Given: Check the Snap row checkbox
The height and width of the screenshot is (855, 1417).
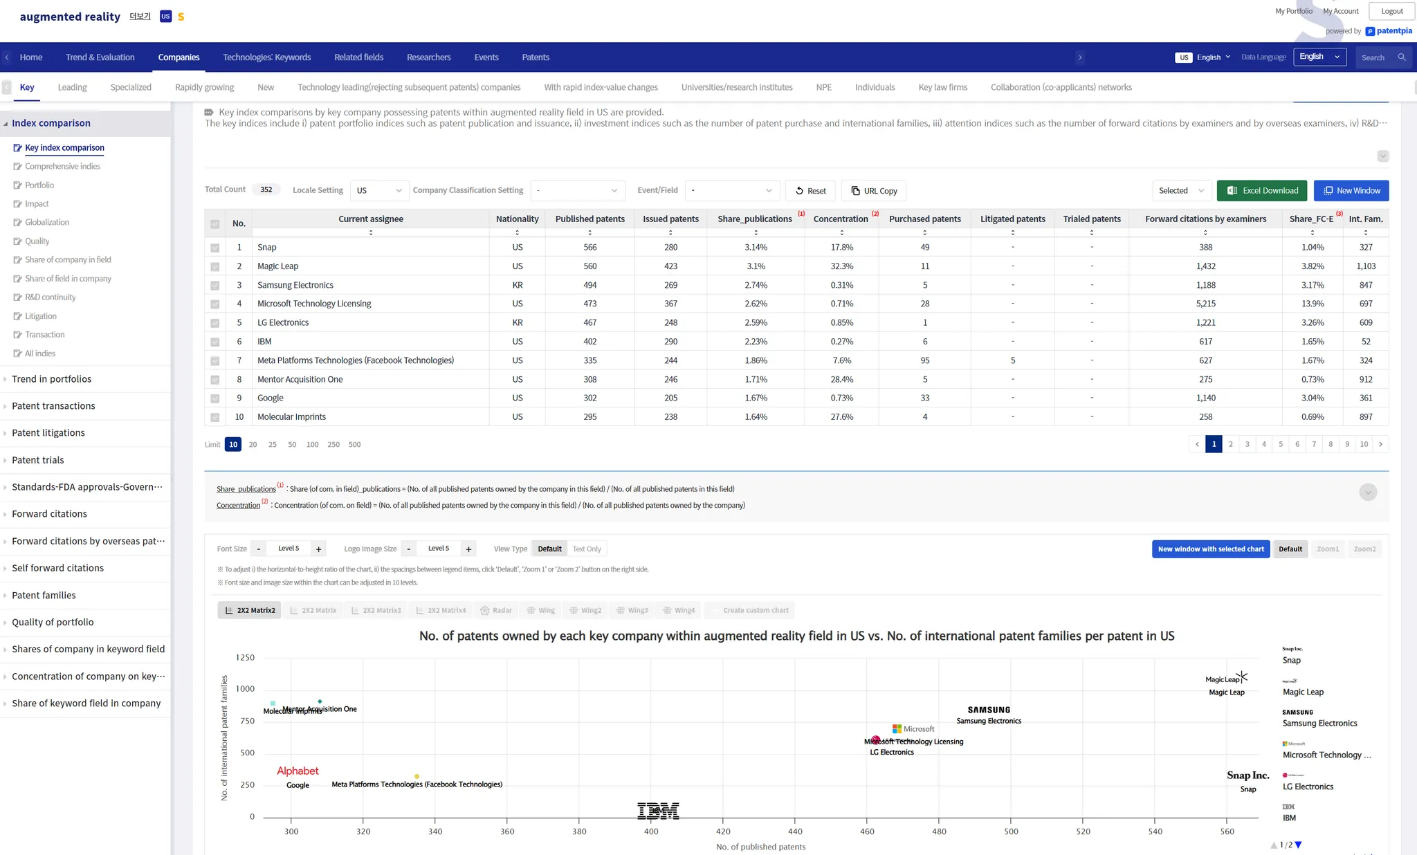Looking at the screenshot, I should click(x=215, y=248).
